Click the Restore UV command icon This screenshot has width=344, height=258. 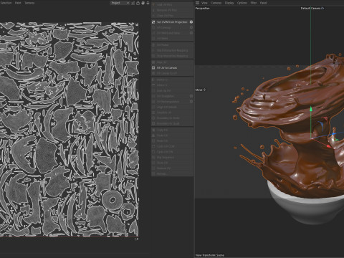pyautogui.click(x=153, y=168)
